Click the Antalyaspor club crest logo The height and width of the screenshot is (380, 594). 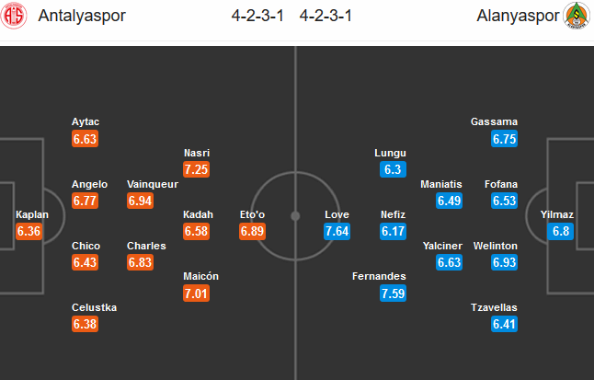(14, 16)
